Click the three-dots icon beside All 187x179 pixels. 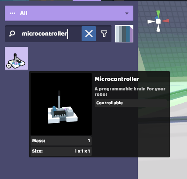(12, 13)
